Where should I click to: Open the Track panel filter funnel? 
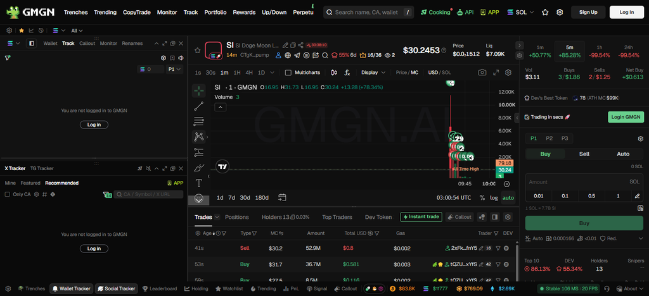(x=8, y=58)
